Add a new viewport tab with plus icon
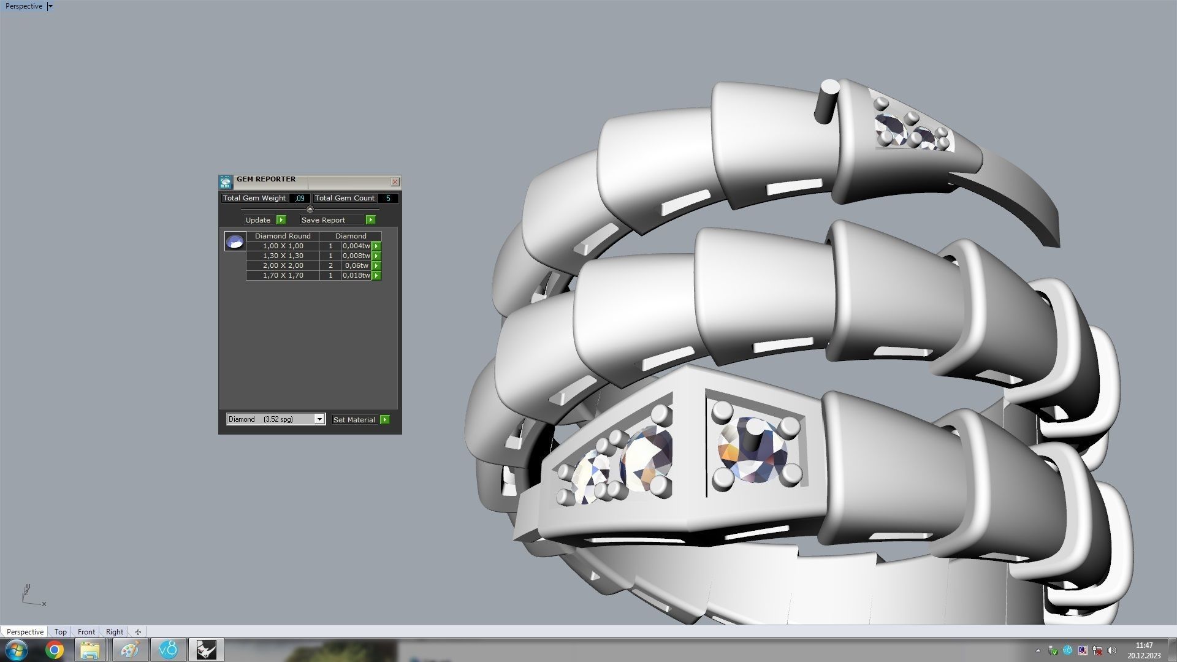The image size is (1177, 662). [x=138, y=632]
